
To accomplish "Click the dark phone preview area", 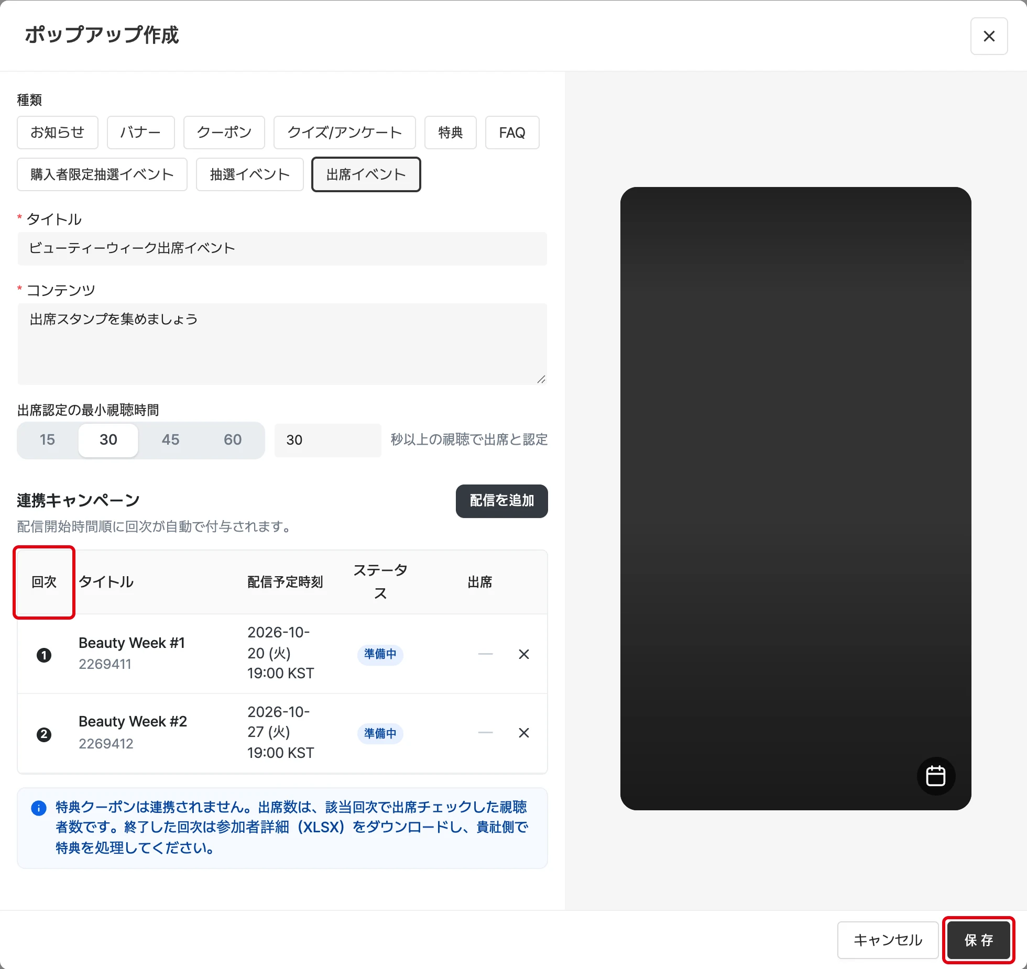I will (x=795, y=498).
